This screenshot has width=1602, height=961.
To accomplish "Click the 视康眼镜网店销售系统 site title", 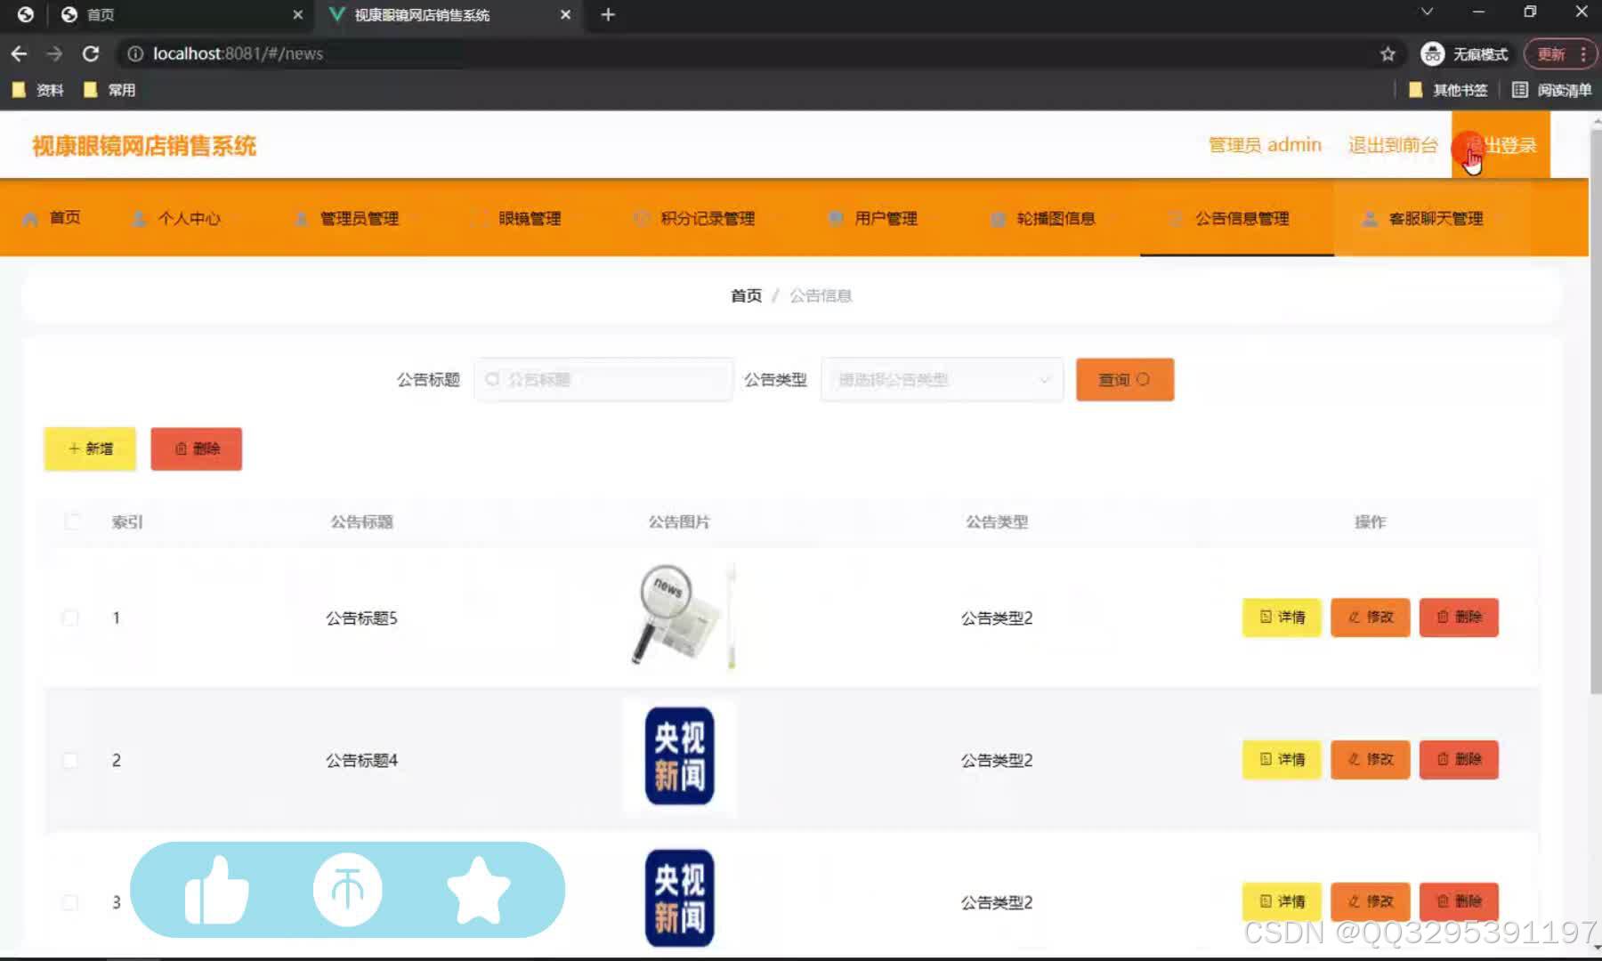I will click(144, 146).
